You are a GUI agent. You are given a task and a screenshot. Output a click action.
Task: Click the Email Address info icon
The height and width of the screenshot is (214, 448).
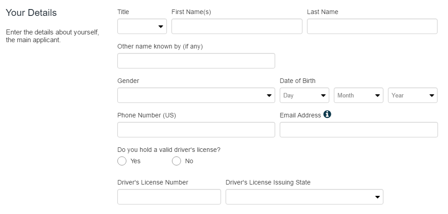point(327,114)
